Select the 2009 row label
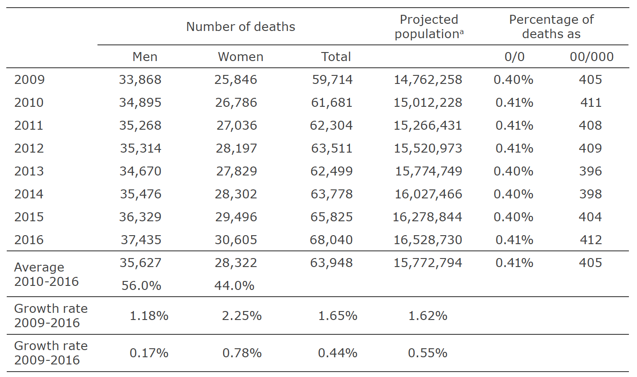 click(x=29, y=80)
